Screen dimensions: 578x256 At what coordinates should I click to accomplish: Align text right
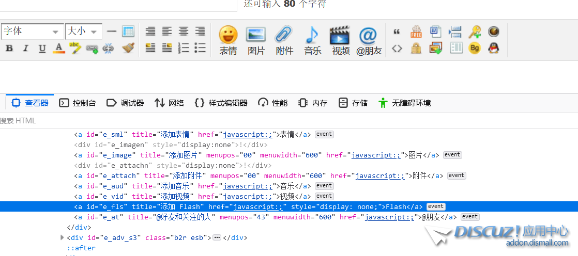click(x=200, y=31)
